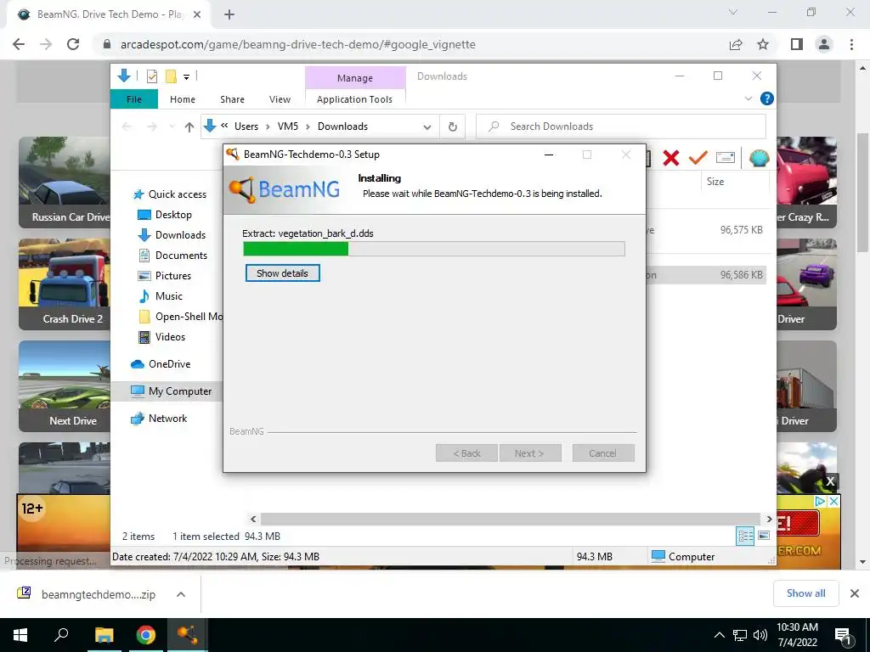This screenshot has width=870, height=652.
Task: Click the Explorer horizontal scrollbar
Action: click(511, 519)
